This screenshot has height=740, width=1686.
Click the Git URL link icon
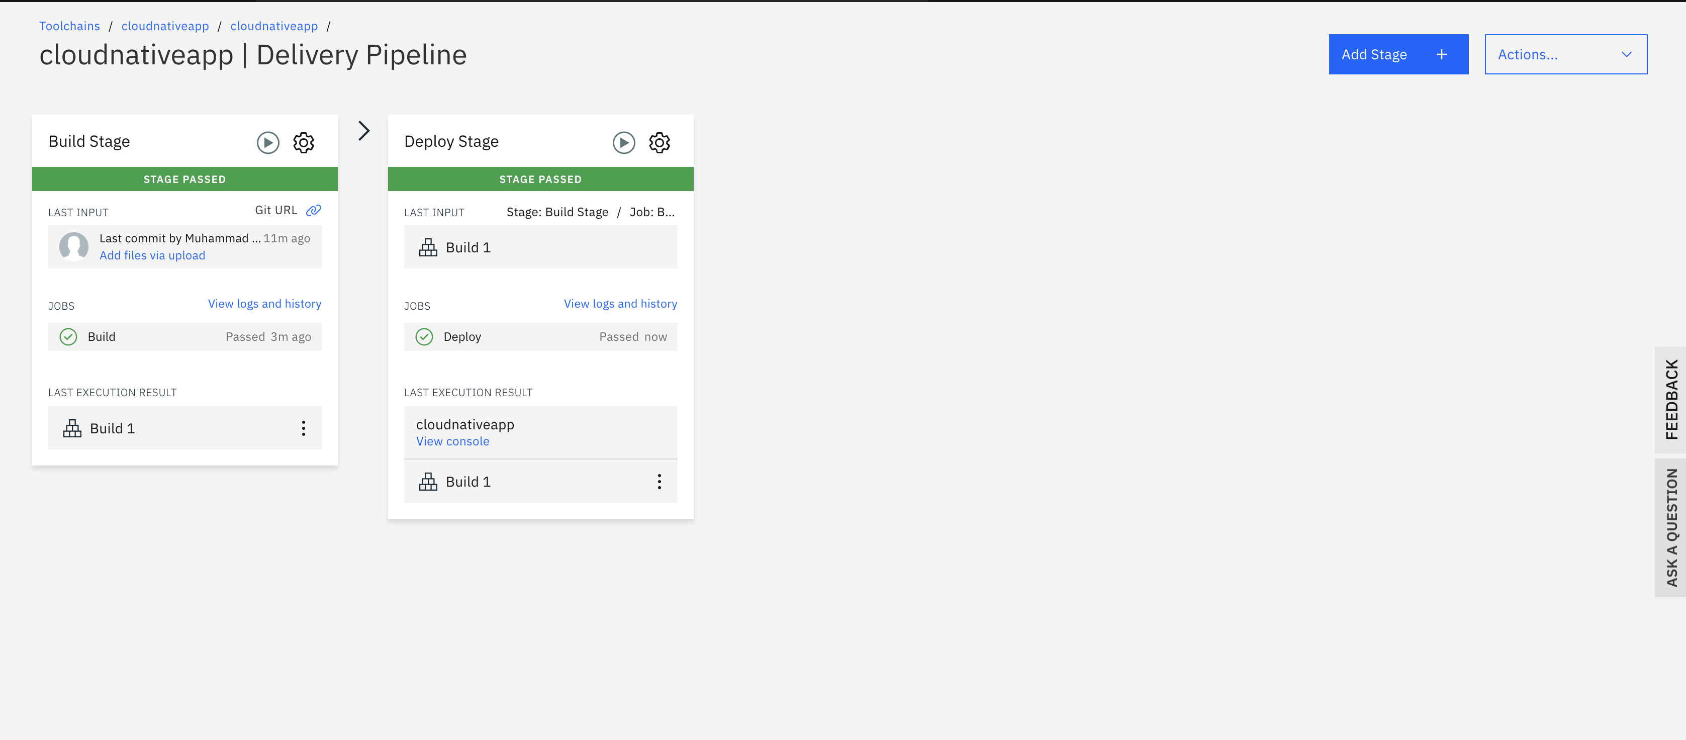[x=314, y=210]
